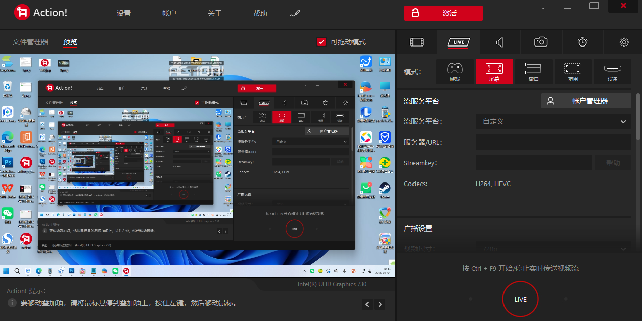The image size is (642, 321).
Task: Open the 关于 menu
Action: [x=214, y=13]
